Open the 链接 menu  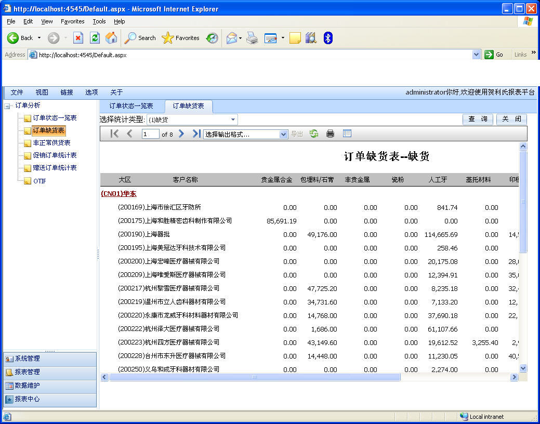pos(67,92)
